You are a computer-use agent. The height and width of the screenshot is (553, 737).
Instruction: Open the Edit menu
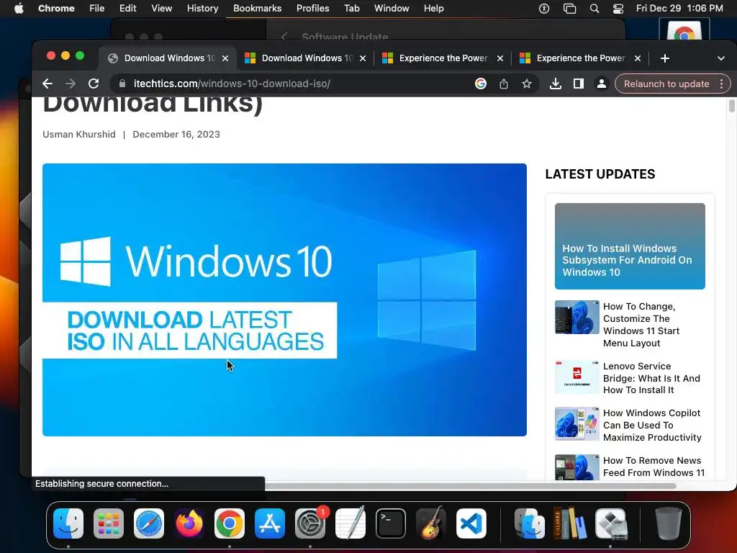tap(127, 9)
